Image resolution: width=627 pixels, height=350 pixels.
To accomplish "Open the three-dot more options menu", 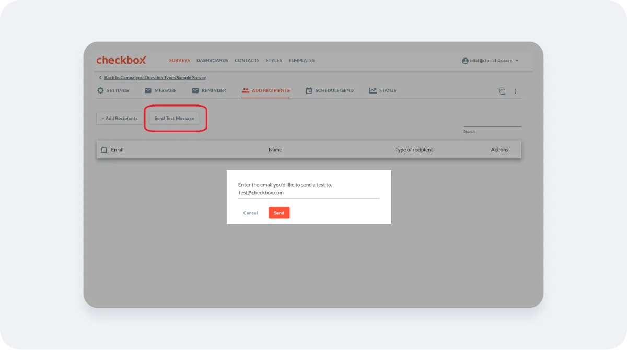I will click(x=515, y=91).
